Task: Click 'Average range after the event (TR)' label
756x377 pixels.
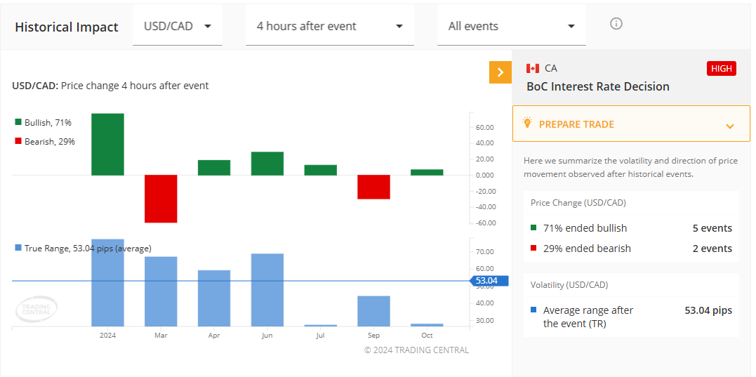Action: coord(588,317)
